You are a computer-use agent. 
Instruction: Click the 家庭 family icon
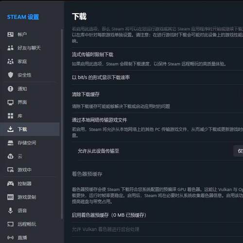pos(10,62)
